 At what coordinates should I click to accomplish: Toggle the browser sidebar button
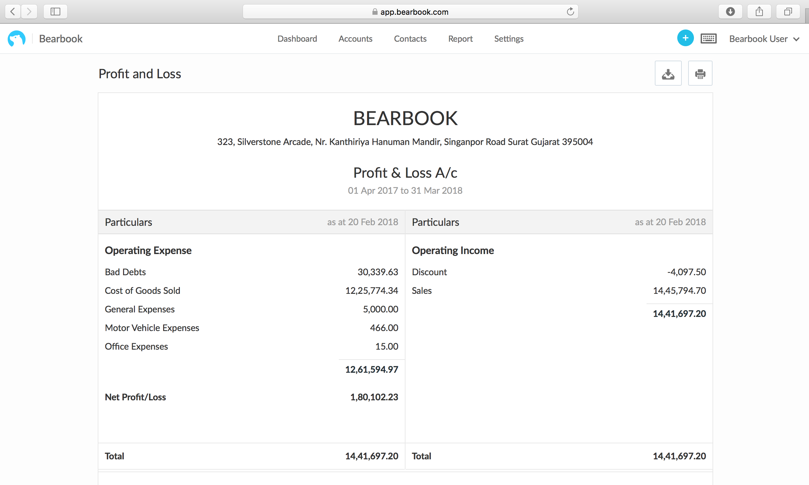(55, 12)
